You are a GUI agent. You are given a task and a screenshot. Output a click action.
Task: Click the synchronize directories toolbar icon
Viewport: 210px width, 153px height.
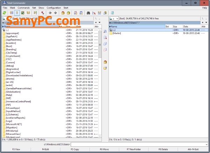(x=99, y=13)
